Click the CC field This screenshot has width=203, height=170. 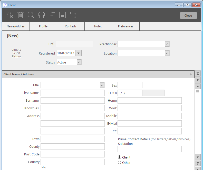(x=150, y=131)
